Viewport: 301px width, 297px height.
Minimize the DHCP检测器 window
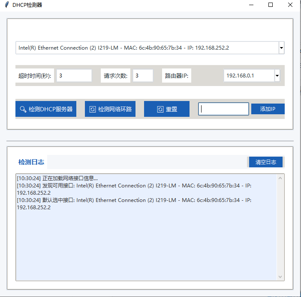(251, 5)
